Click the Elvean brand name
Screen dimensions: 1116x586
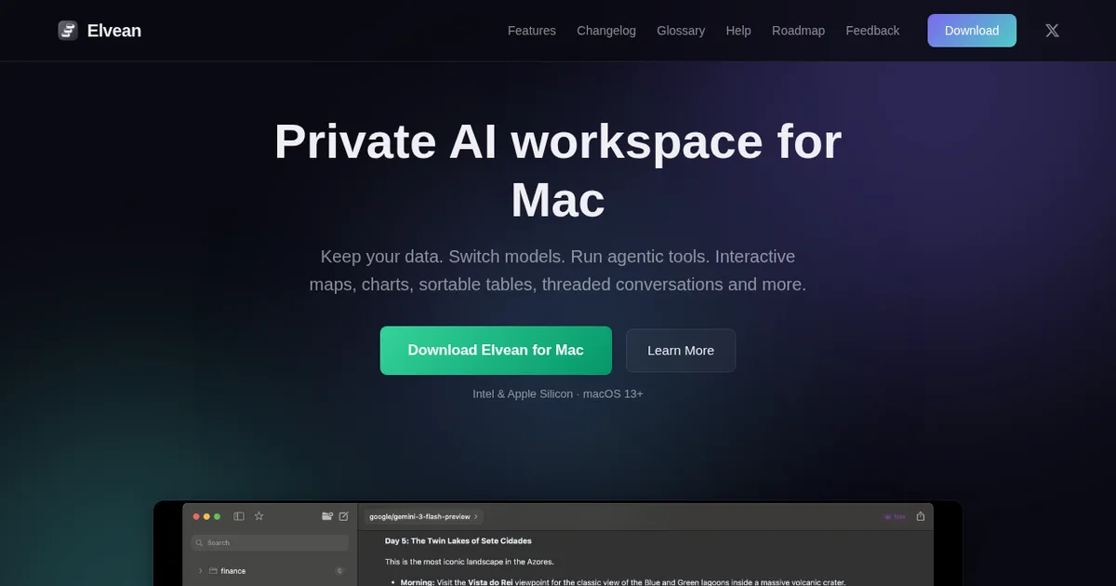(x=114, y=31)
